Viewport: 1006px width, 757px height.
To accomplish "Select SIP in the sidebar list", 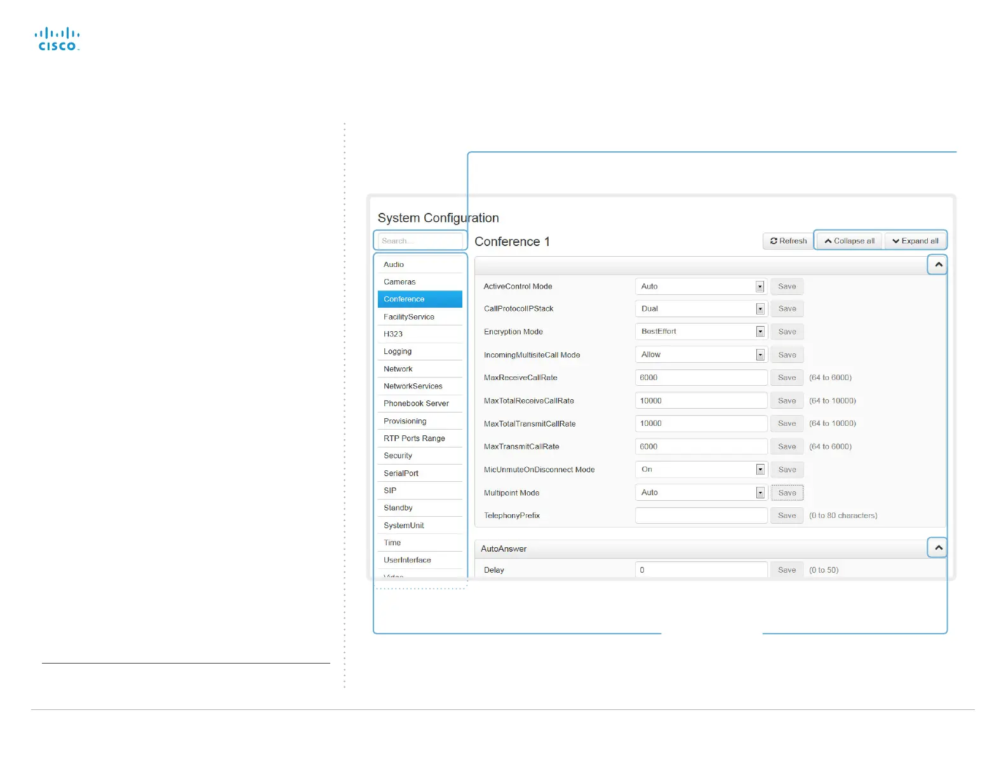I will [390, 491].
